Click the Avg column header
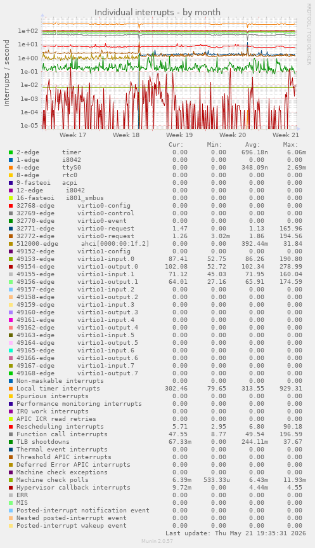Viewport: 315px width, 548px height. (x=252, y=145)
